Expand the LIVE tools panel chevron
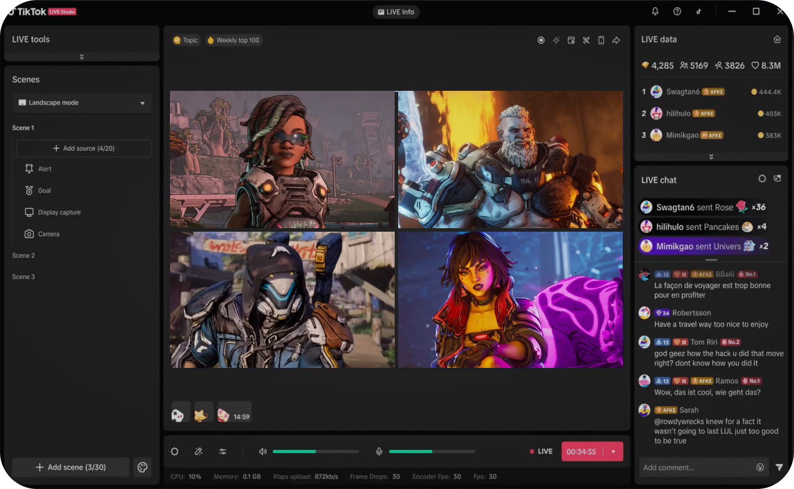Viewport: 794px width, 489px height. [x=81, y=56]
